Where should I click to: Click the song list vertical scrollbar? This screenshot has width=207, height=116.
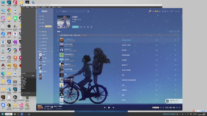point(182,17)
